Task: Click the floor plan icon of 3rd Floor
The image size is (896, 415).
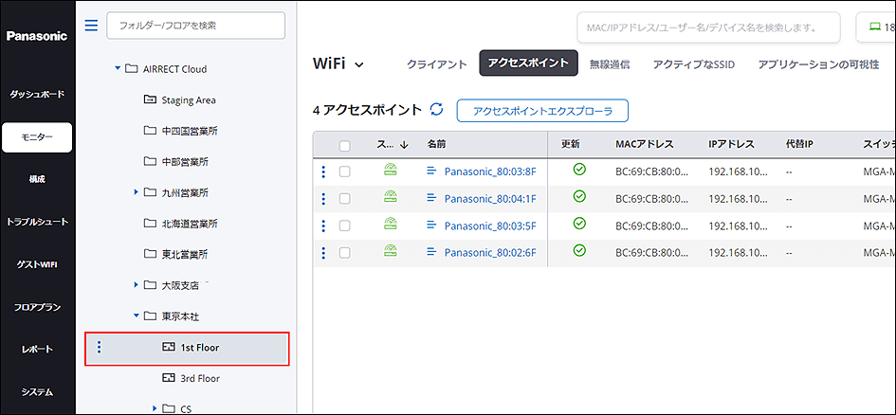Action: (168, 378)
